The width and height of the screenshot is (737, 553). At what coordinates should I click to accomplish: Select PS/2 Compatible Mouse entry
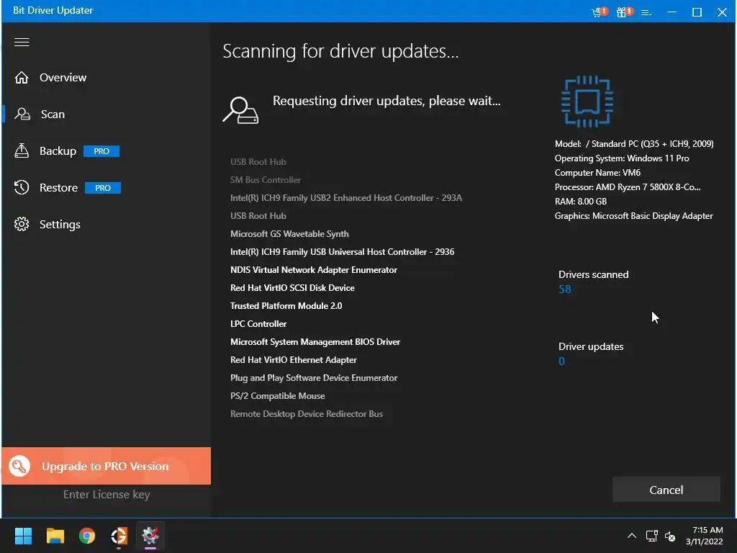(x=277, y=396)
